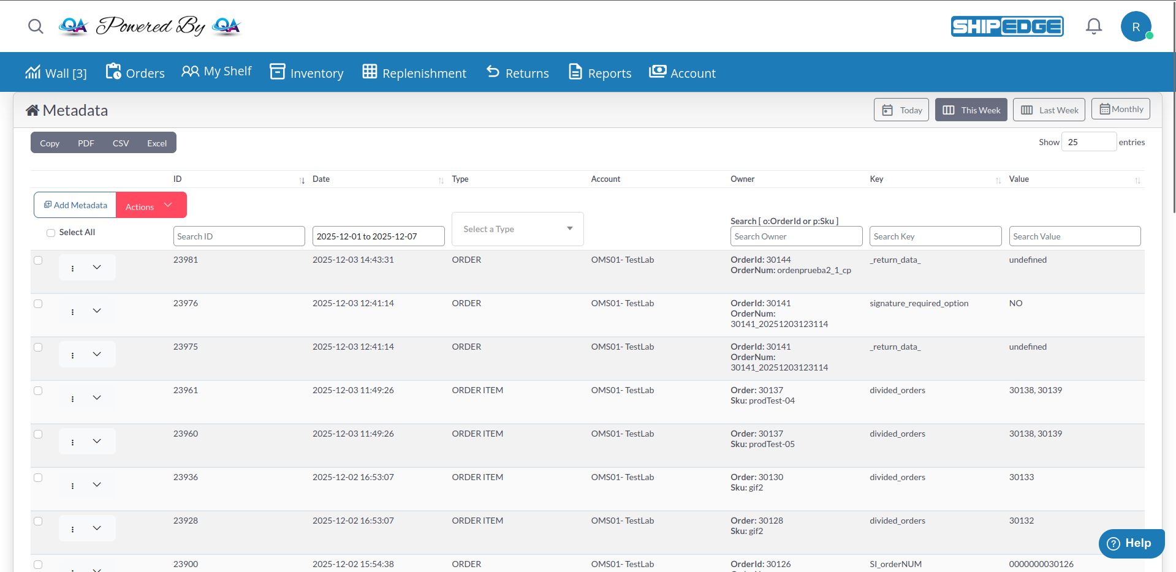This screenshot has width=1176, height=572.
Task: Click the Search Owner input field
Action: (795, 236)
